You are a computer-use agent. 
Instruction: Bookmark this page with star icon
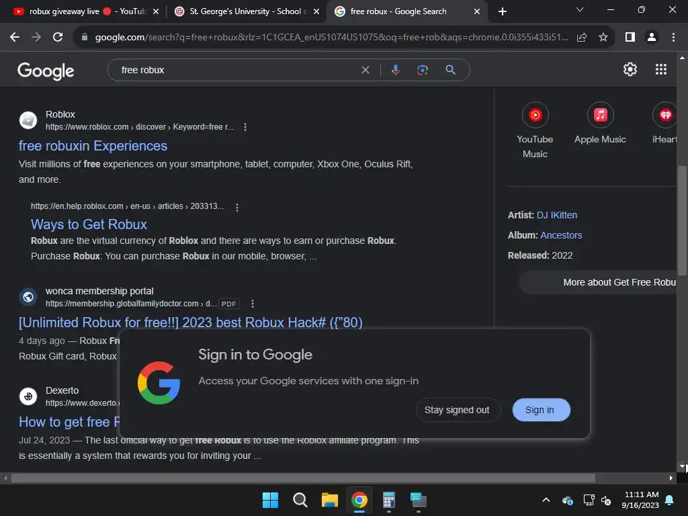click(603, 38)
